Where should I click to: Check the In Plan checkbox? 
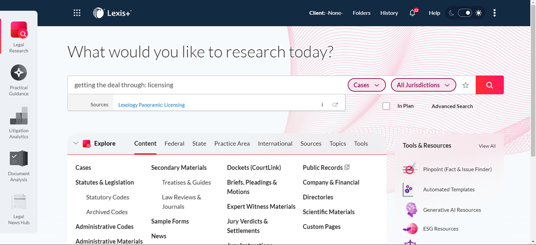386,106
